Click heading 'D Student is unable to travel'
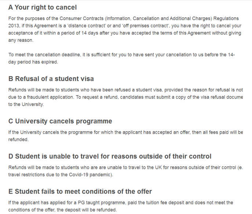 click(x=110, y=156)
